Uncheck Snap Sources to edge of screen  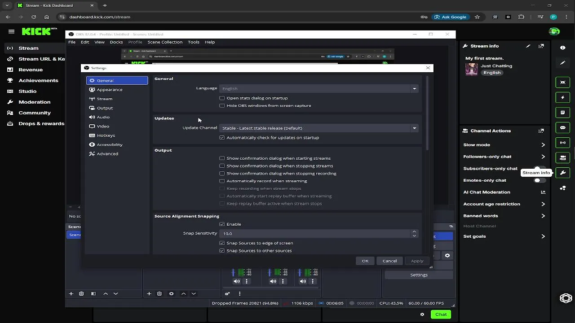point(222,243)
